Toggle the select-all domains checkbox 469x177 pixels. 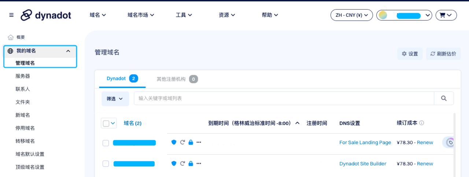106,123
